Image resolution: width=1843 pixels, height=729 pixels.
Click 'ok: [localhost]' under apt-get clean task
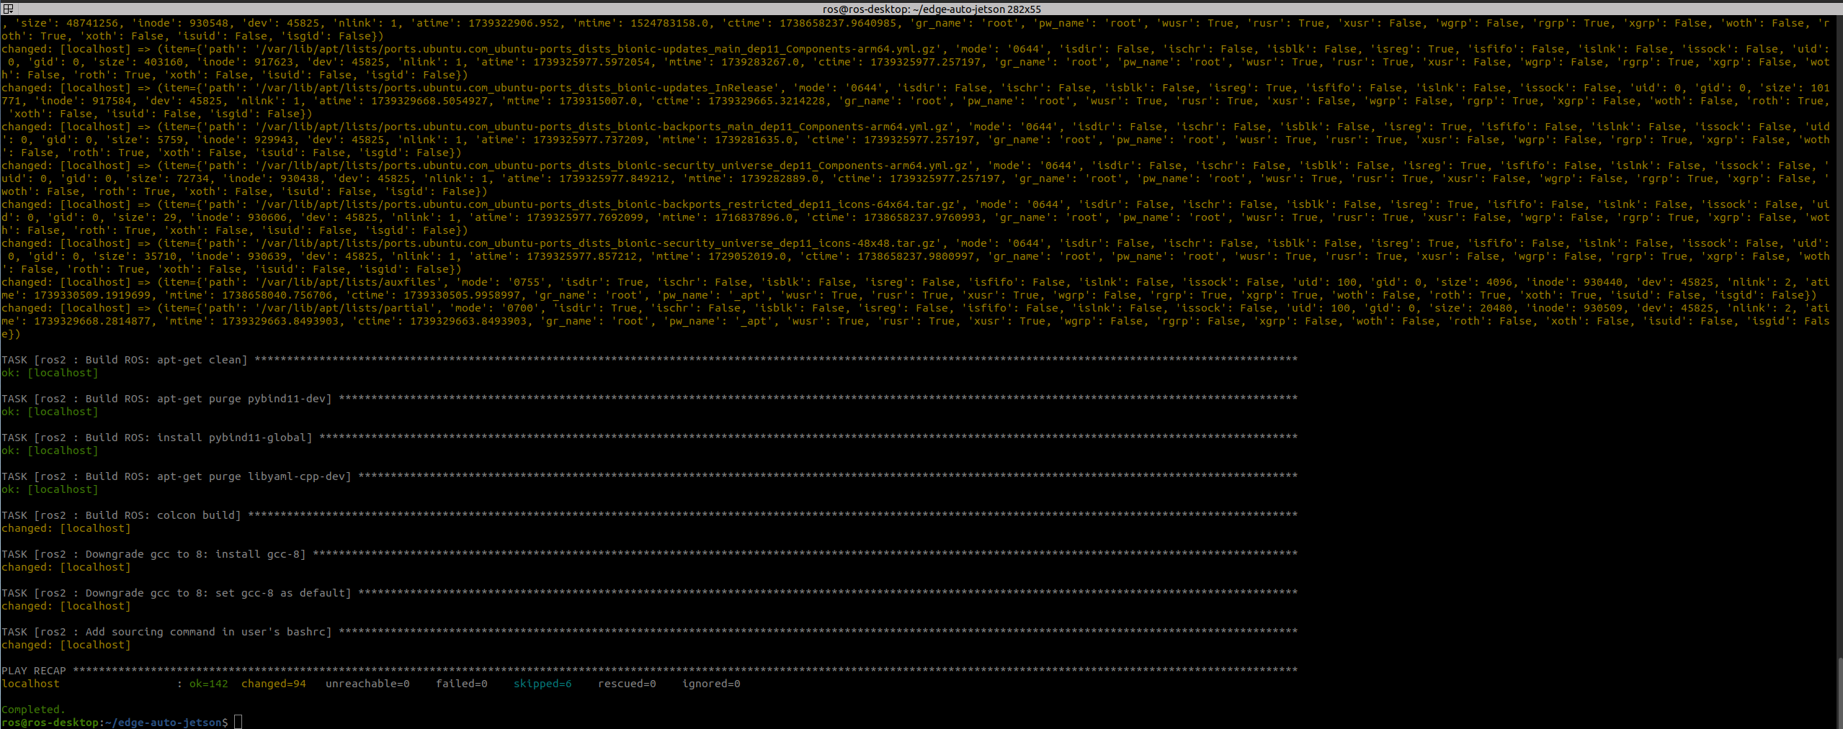50,372
